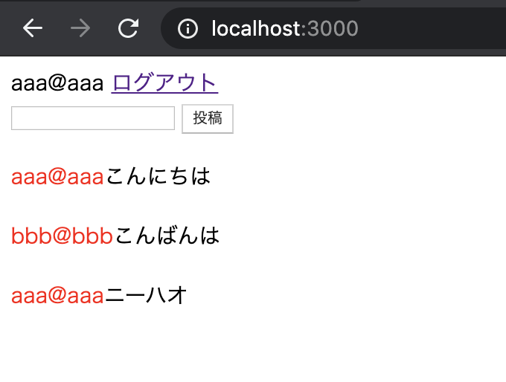The height and width of the screenshot is (382, 506).
Task: Click empty space right of ログアウト link
Action: pos(357,83)
